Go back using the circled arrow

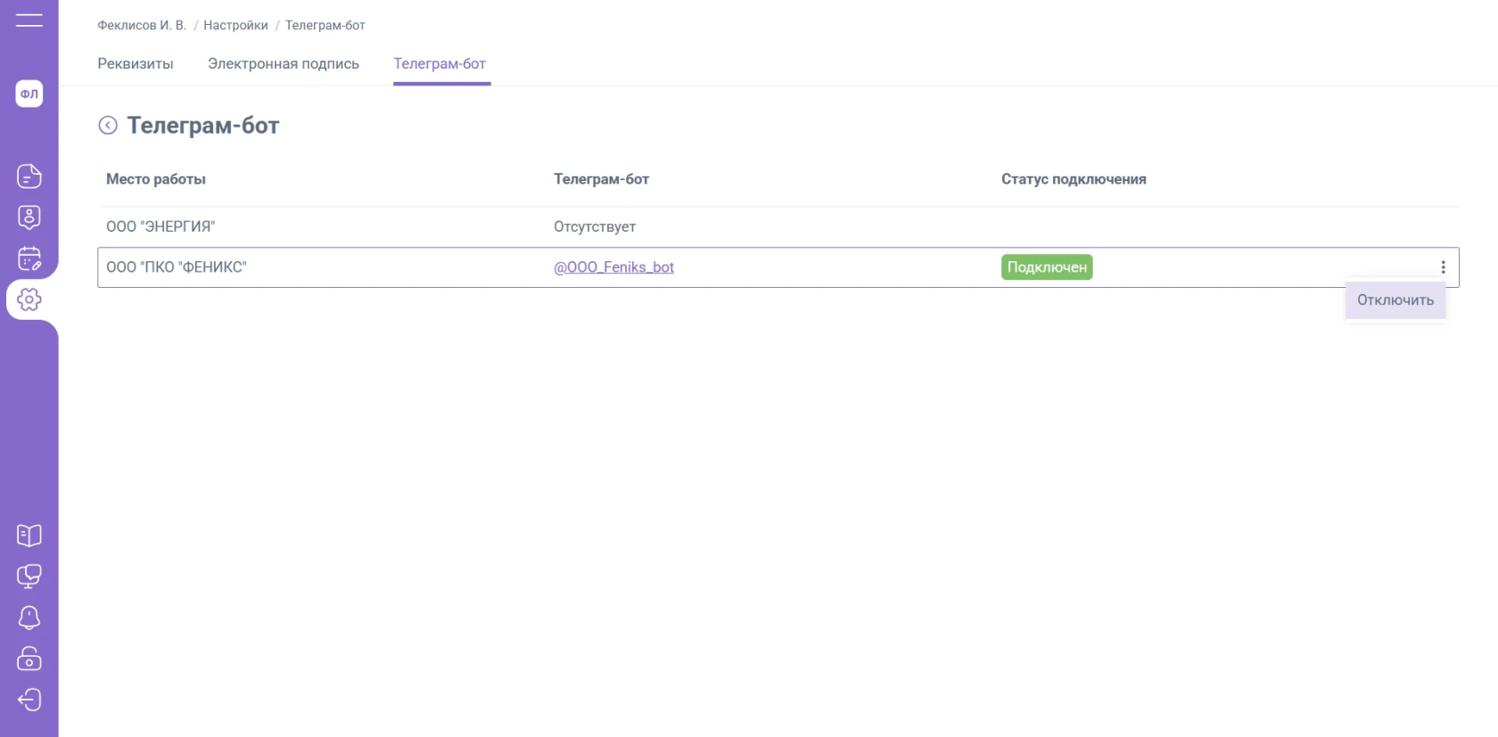pos(108,126)
